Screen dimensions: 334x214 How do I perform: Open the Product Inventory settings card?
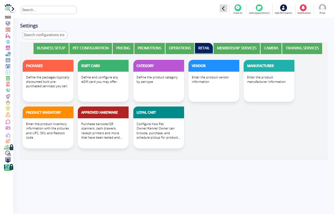pos(48,127)
